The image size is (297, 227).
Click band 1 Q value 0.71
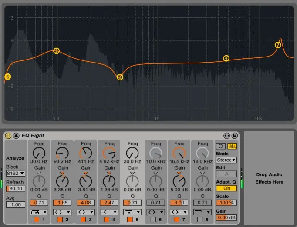click(39, 203)
